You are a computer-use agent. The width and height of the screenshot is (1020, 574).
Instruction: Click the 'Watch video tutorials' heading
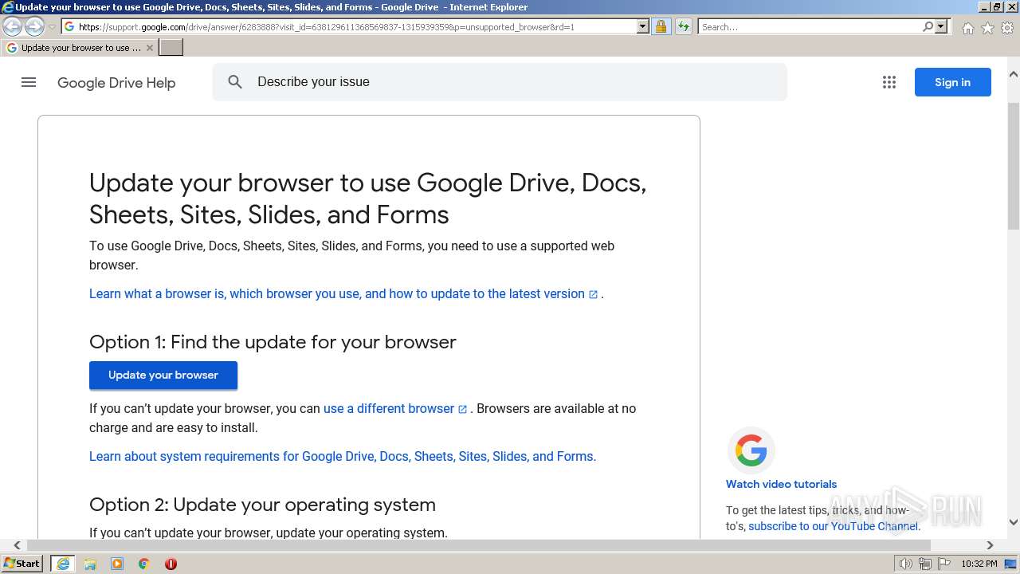click(x=781, y=484)
